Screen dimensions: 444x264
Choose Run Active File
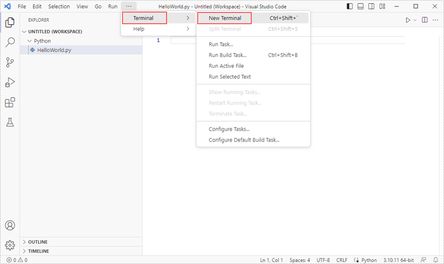pyautogui.click(x=253, y=66)
